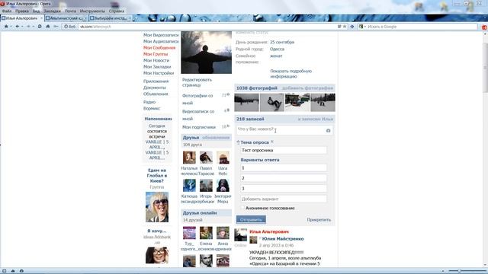
Task: Open the search engine dropdown in search box
Action: coord(365,27)
